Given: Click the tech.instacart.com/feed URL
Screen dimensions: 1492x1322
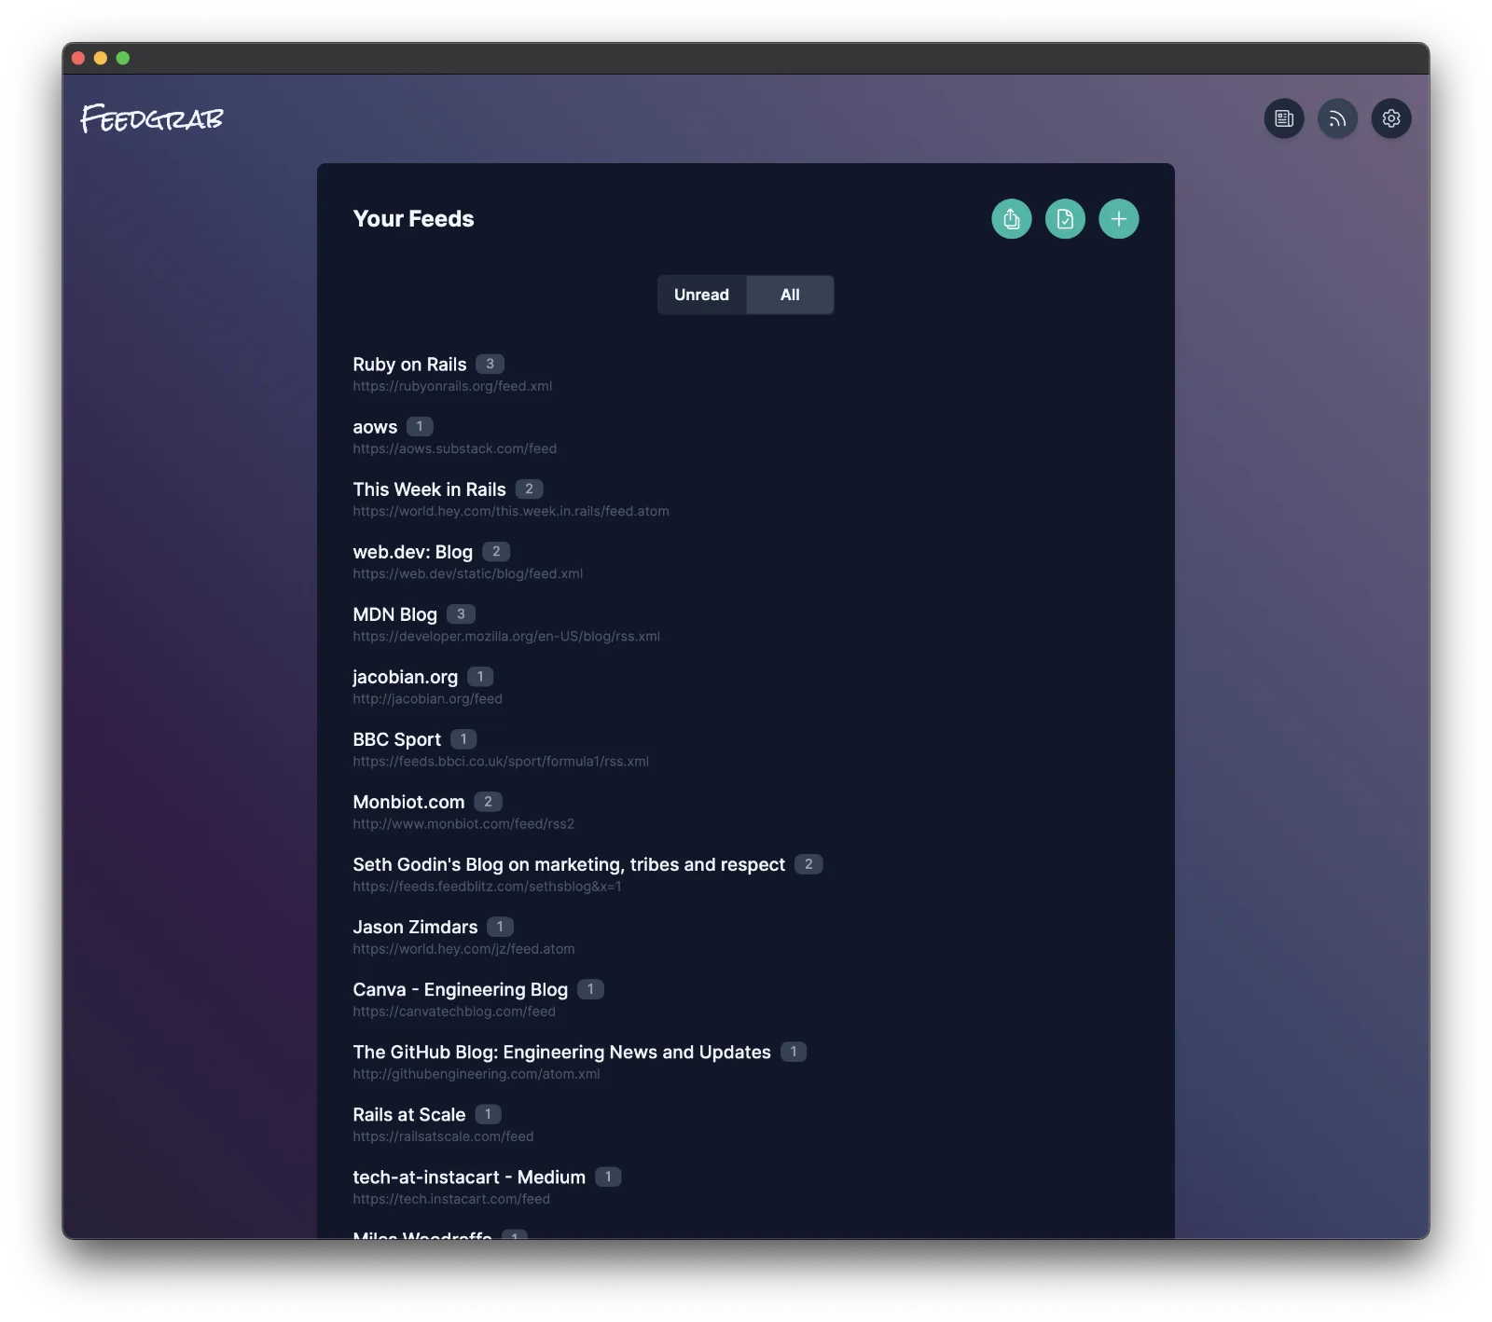Looking at the screenshot, I should click(x=451, y=1198).
